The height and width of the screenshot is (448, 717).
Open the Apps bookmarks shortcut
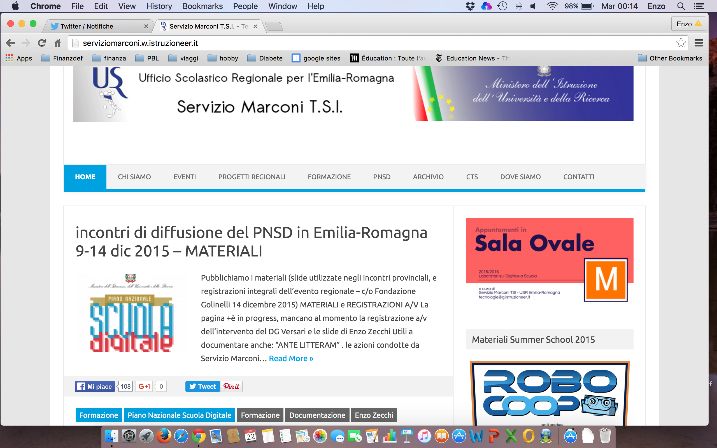click(19, 58)
